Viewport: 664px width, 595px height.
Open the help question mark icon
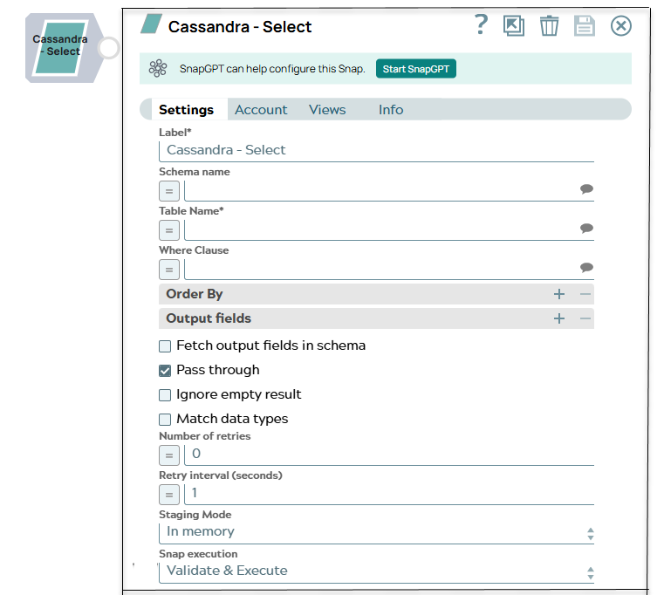tap(481, 25)
